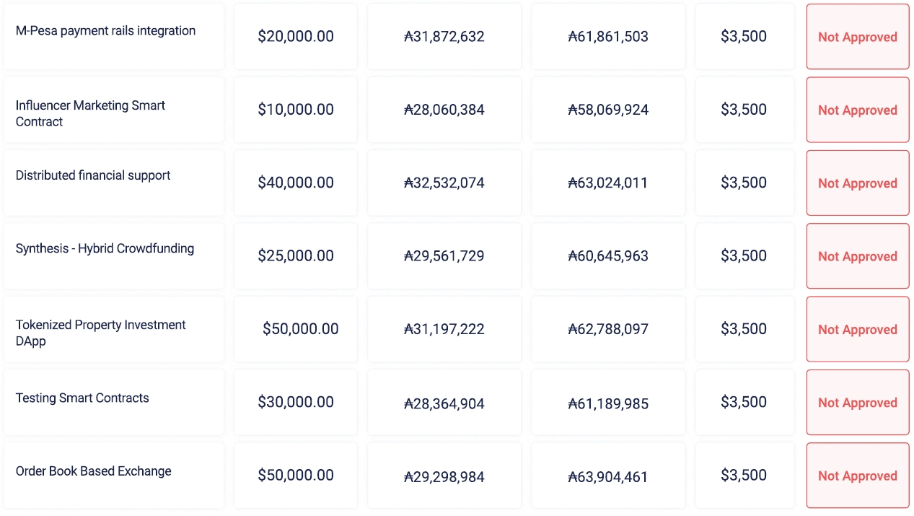Screen dimensions: 914x516
Task: Open Influencer Marketing Smart Contract proposal
Action: (90, 113)
